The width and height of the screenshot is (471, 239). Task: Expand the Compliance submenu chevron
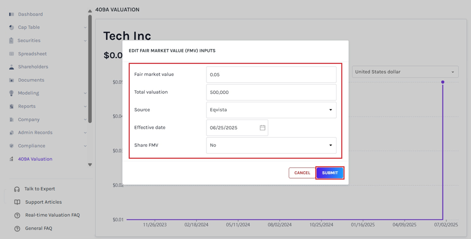(85, 146)
